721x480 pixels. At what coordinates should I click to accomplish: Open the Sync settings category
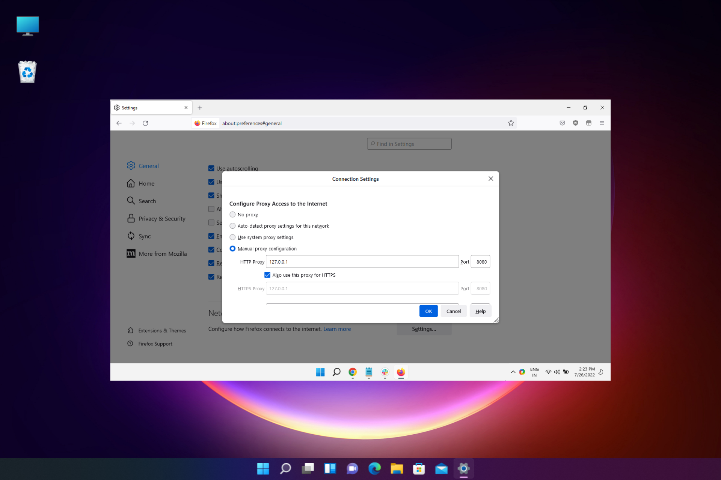click(139, 236)
